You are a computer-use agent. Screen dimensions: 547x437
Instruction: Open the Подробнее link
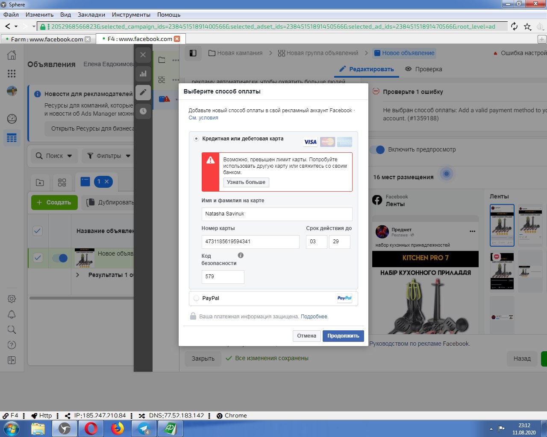tap(314, 317)
